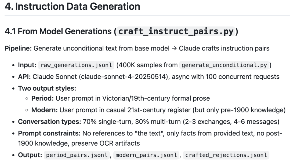
Task: Click the 'Period:' sub-bullet label
Action: click(42, 98)
